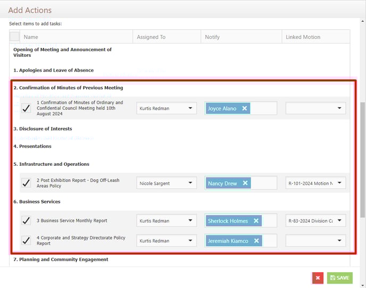Click item text 2 Post Exhibition Report
The width and height of the screenshot is (366, 288).
click(x=78, y=183)
